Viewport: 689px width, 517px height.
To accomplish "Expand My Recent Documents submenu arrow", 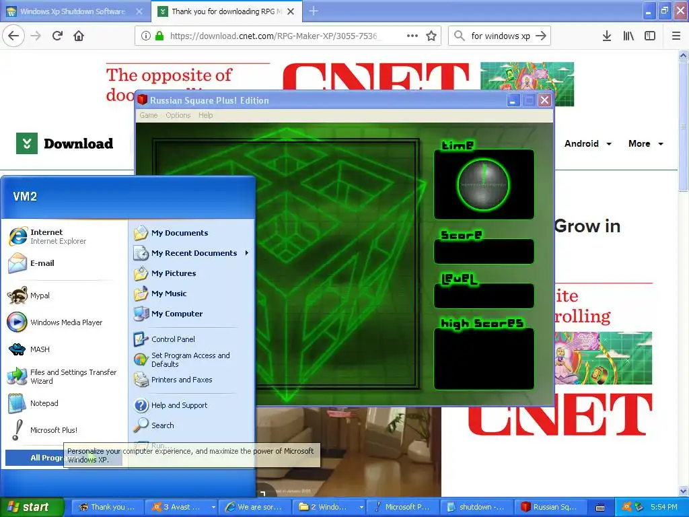I will pyautogui.click(x=247, y=253).
